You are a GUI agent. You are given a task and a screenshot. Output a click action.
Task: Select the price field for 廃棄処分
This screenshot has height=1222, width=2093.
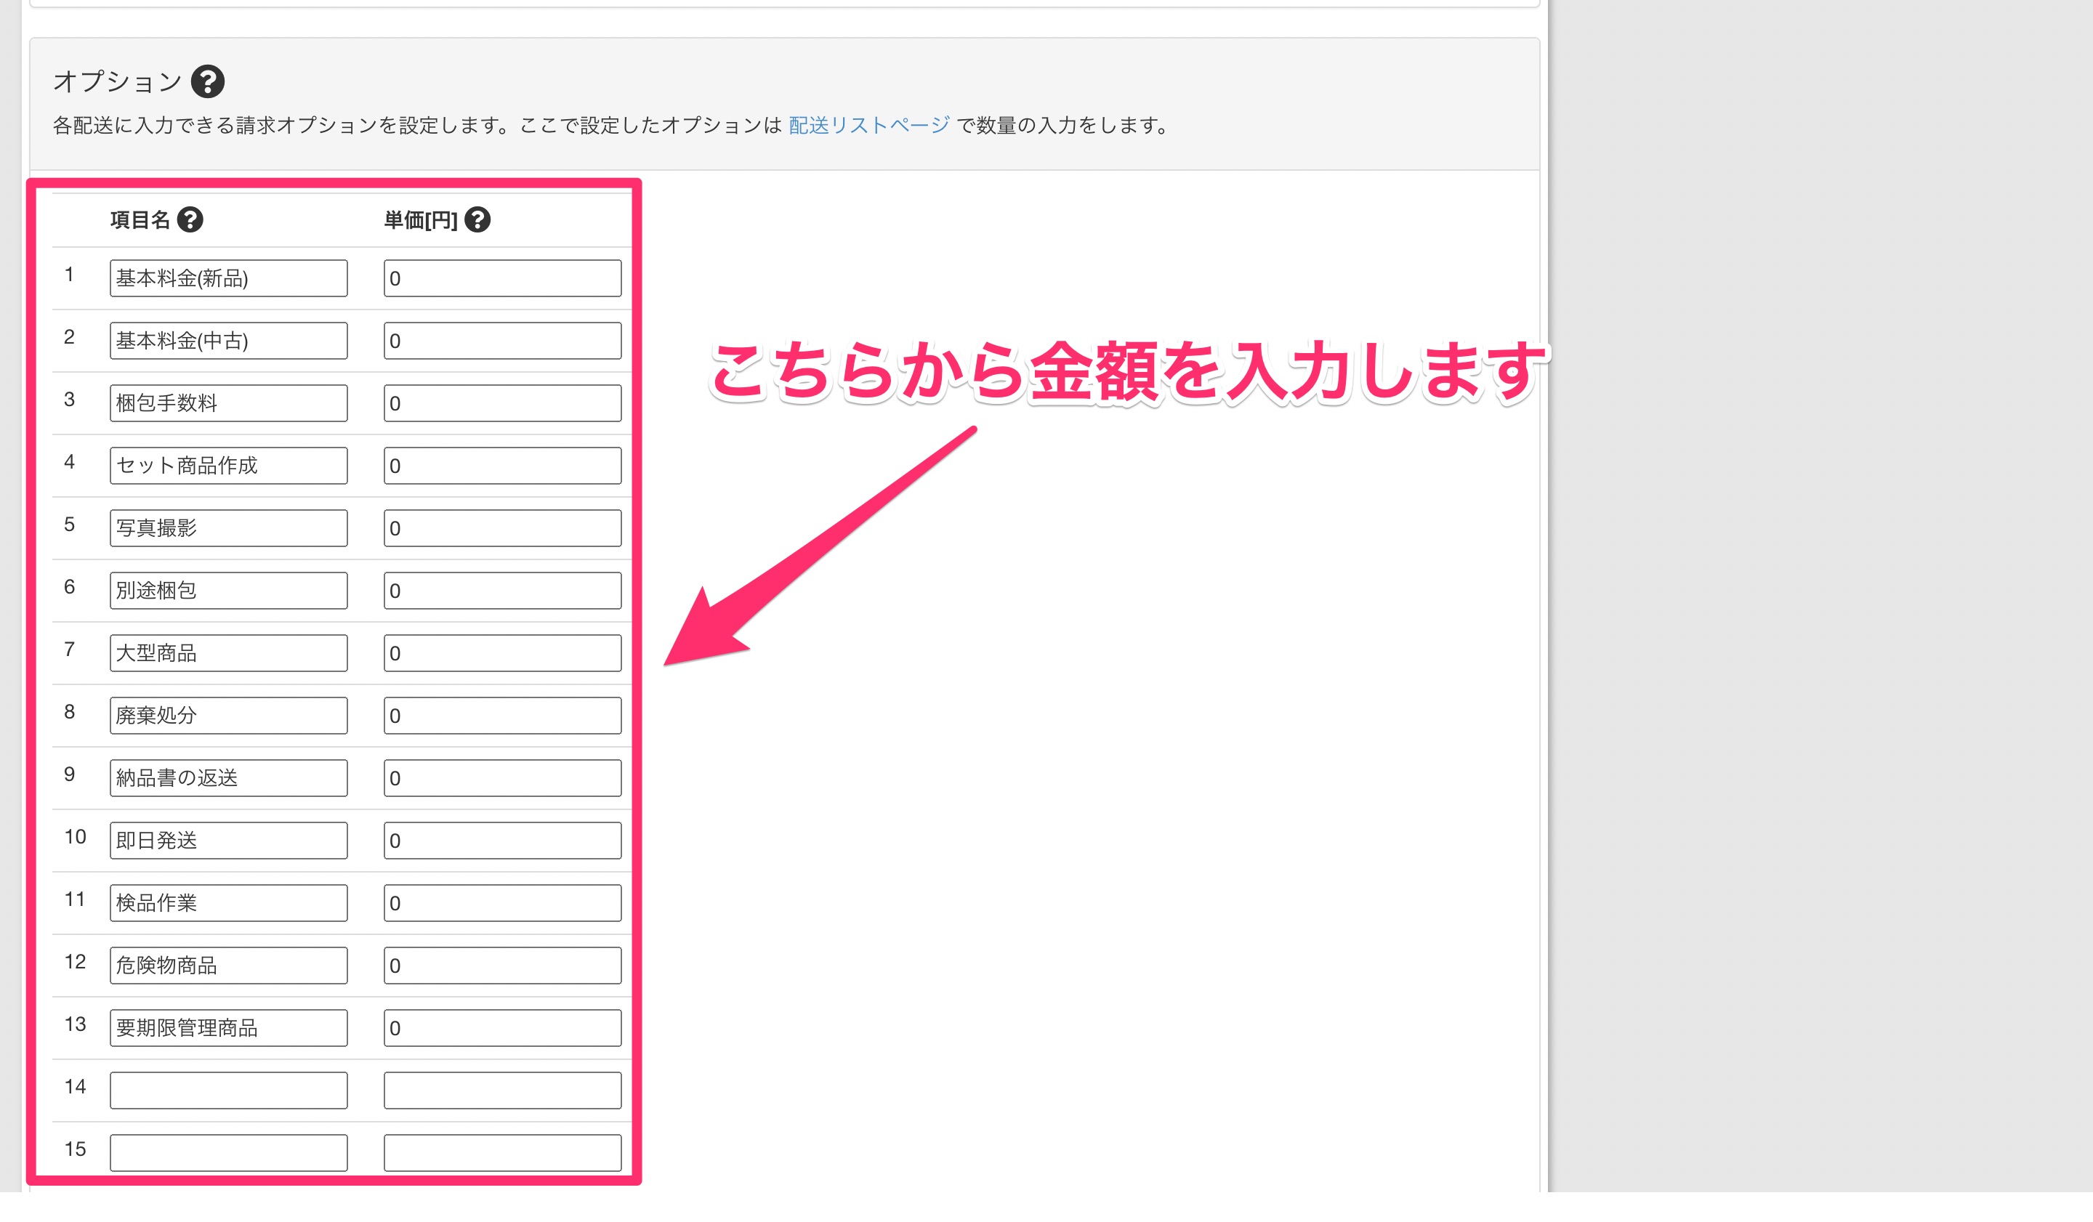[502, 716]
